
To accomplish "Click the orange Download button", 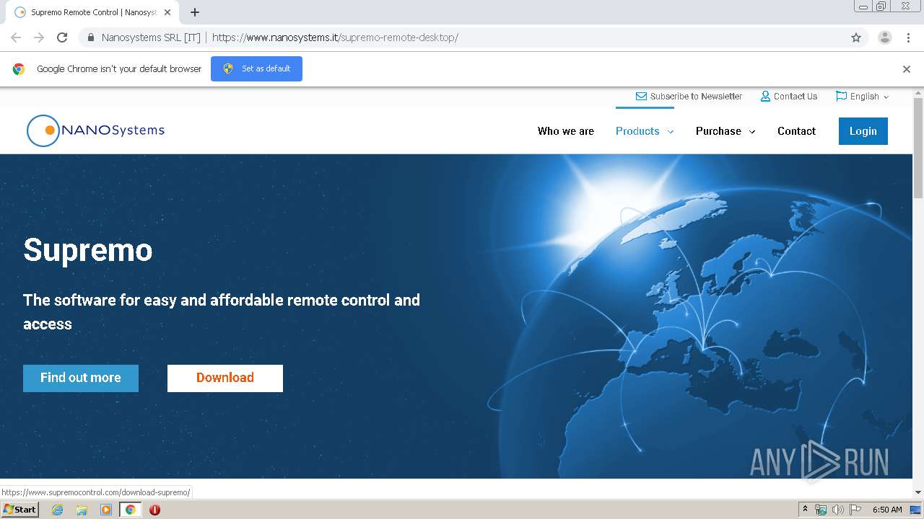I will pyautogui.click(x=225, y=378).
